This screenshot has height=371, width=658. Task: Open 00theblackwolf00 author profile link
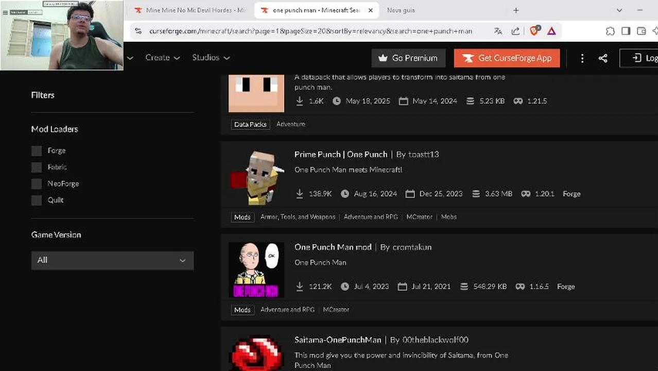pyautogui.click(x=436, y=340)
